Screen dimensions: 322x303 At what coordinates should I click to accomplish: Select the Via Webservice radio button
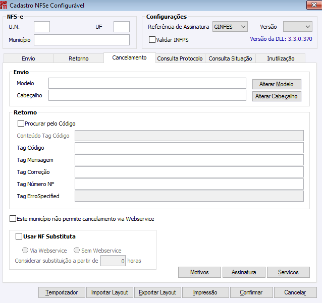coord(25,250)
